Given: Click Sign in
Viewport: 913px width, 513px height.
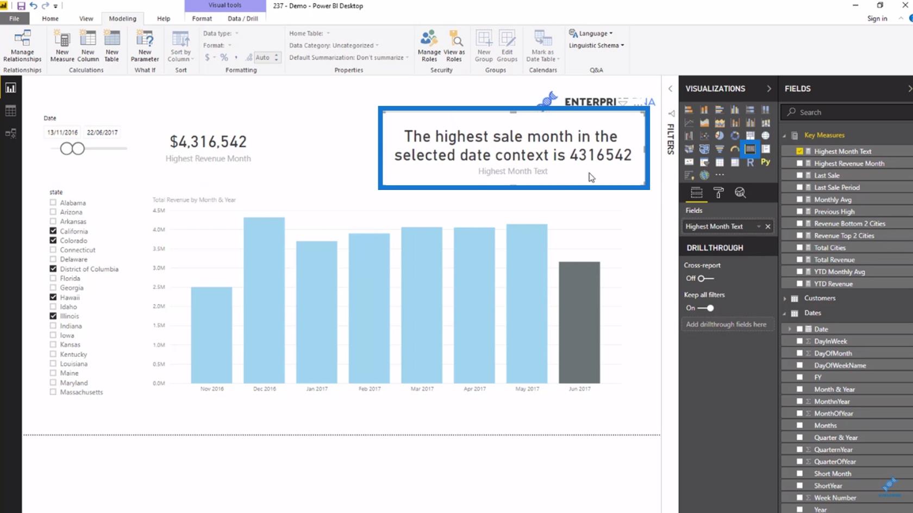Looking at the screenshot, I should [x=877, y=18].
